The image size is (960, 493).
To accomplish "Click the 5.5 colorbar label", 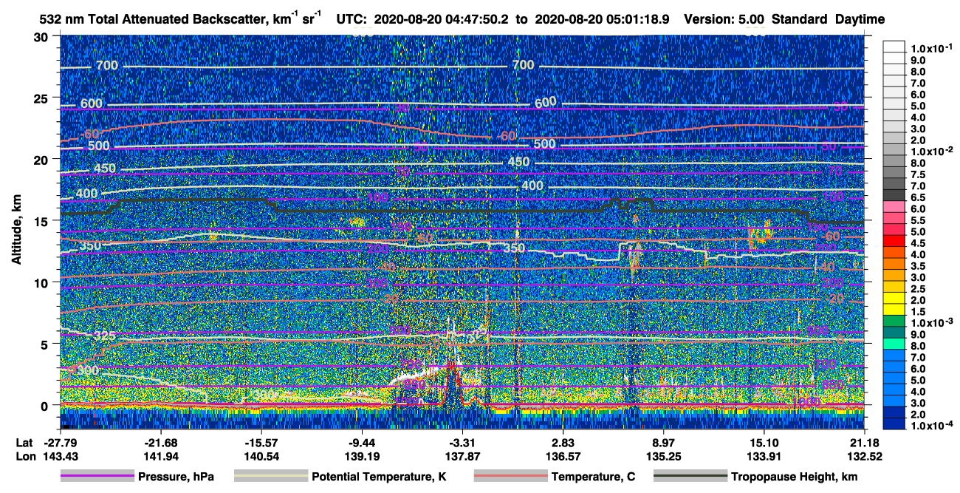I will coord(918,220).
